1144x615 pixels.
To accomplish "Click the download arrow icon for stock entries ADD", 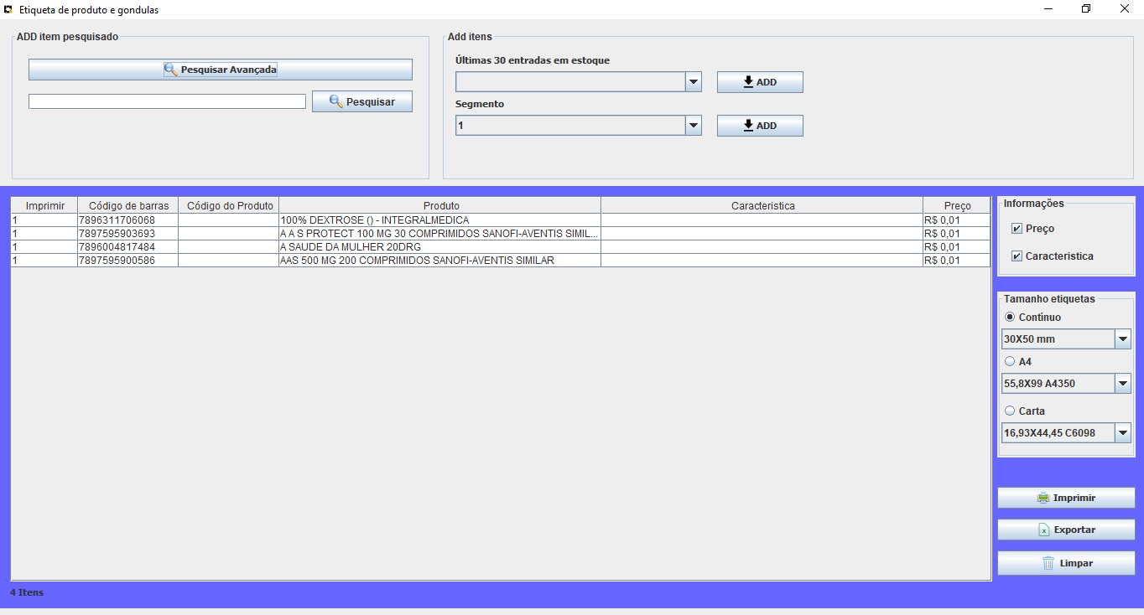I will [x=749, y=82].
